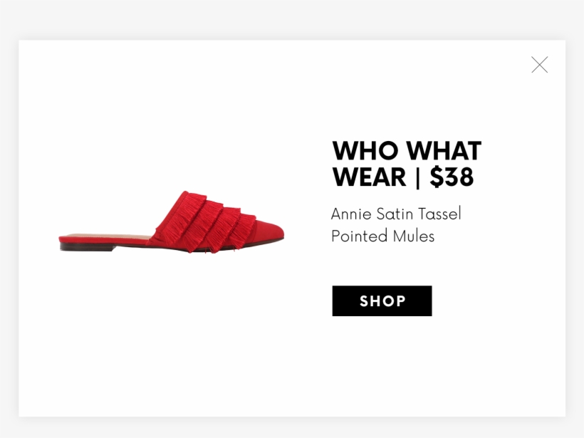The width and height of the screenshot is (584, 438).
Task: Click the black SHOP button
Action: click(x=382, y=301)
